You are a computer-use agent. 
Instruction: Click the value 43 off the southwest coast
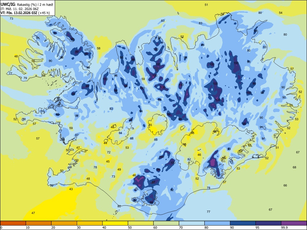coord(71,189)
